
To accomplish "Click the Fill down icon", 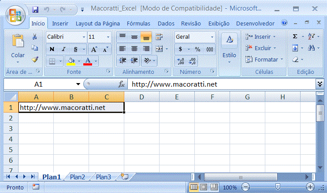I will point(295,48).
